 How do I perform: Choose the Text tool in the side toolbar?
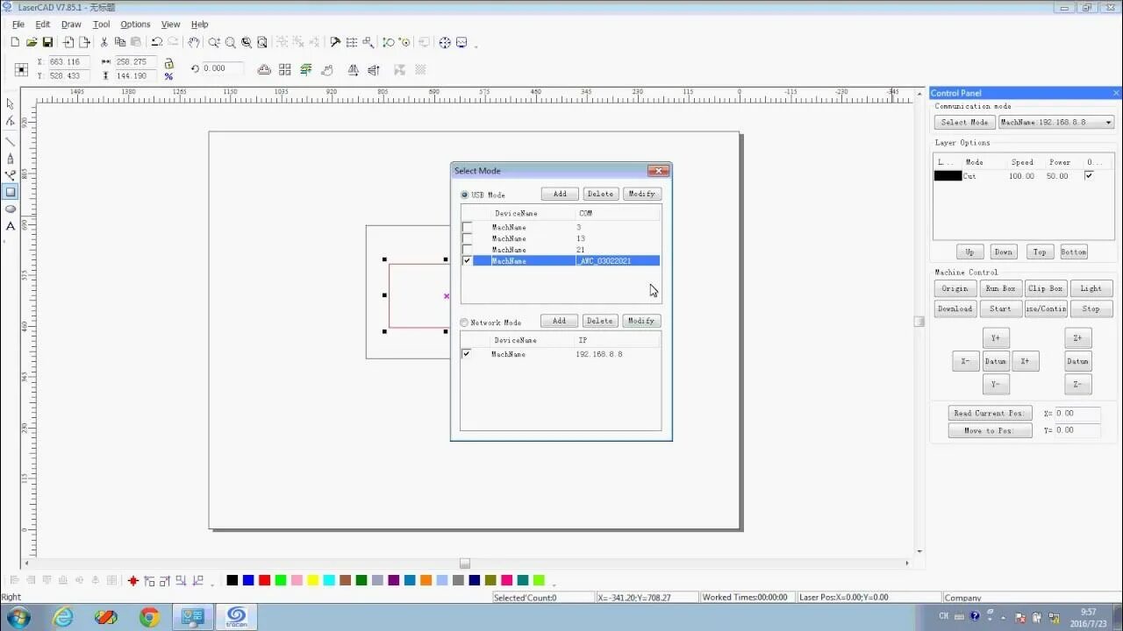(x=11, y=226)
